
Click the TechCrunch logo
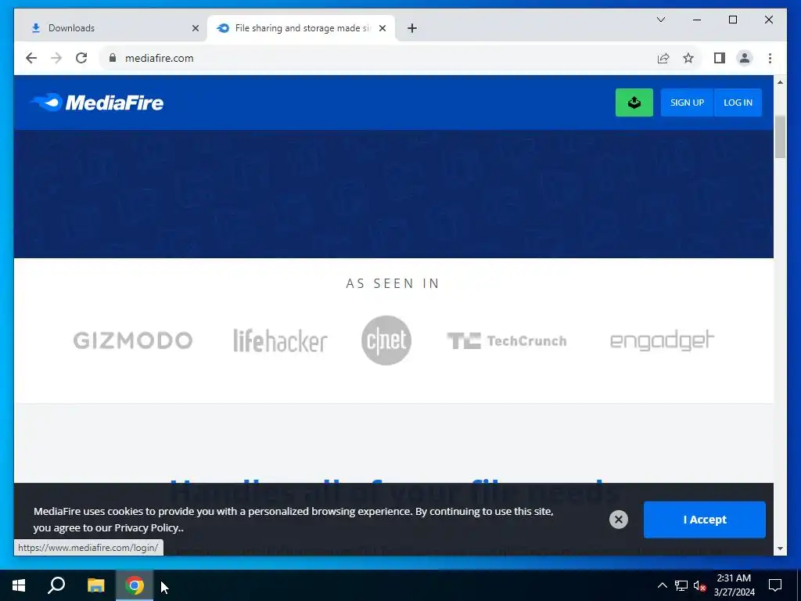click(507, 341)
